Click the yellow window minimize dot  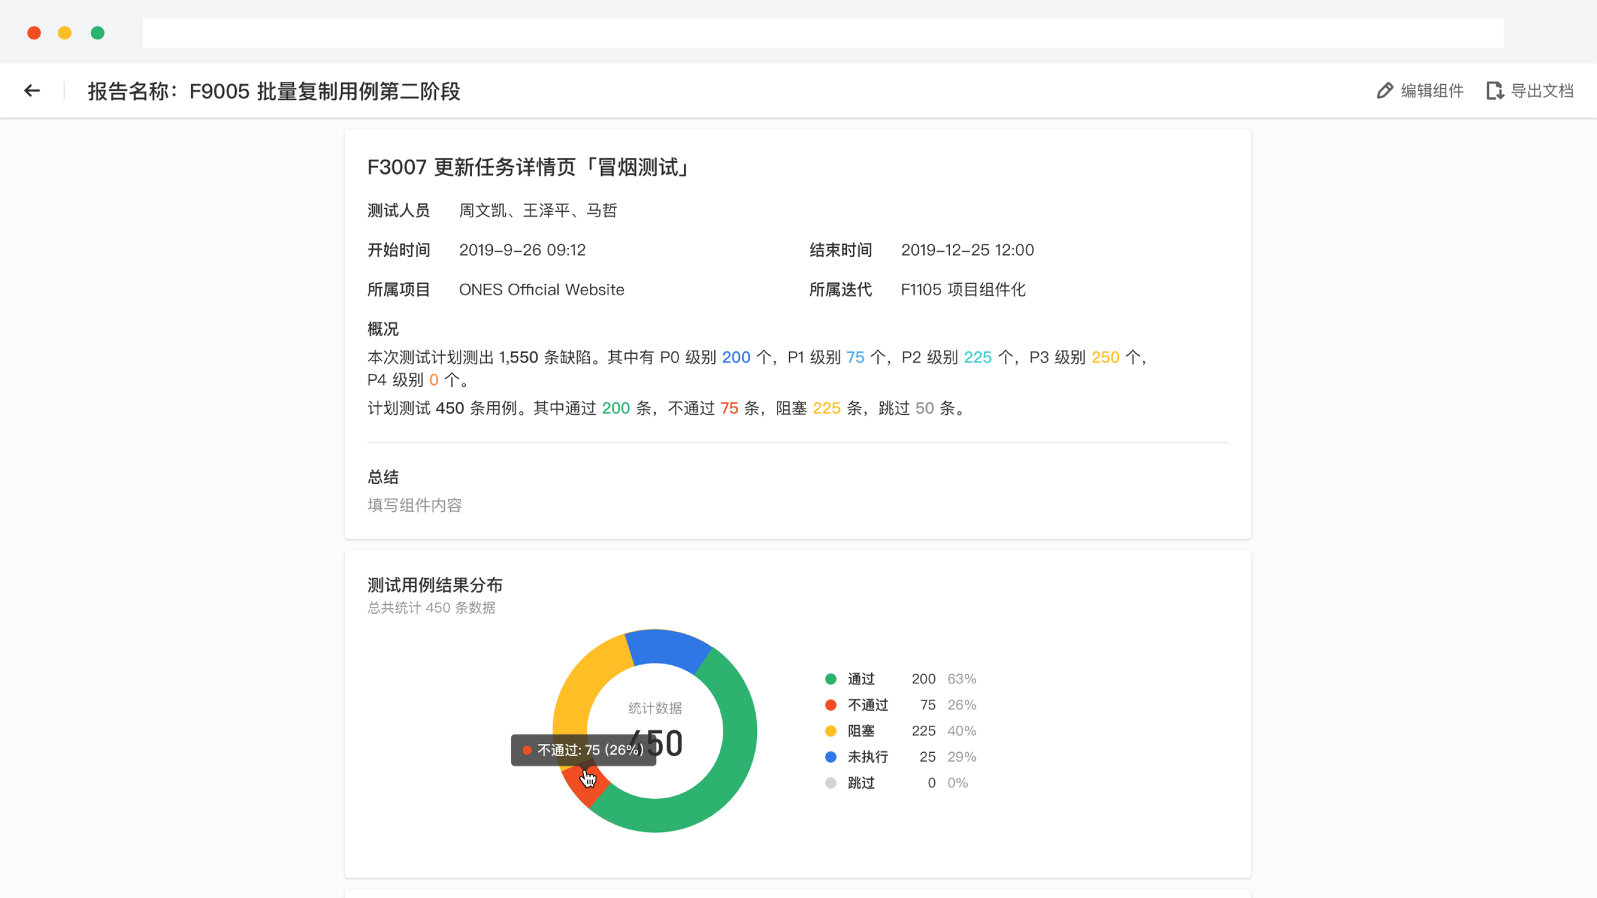pyautogui.click(x=64, y=33)
